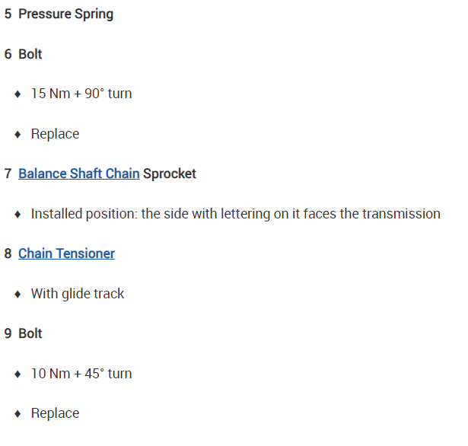The width and height of the screenshot is (468, 446).
Task: Click the item 6 Bolt heading
Action: point(30,54)
